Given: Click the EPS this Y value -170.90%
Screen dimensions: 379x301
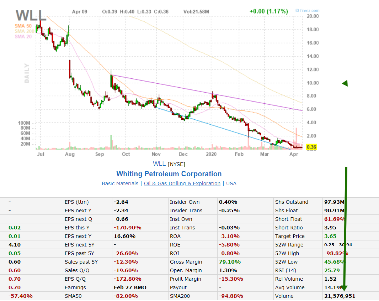Looking at the screenshot, I should tap(128, 228).
